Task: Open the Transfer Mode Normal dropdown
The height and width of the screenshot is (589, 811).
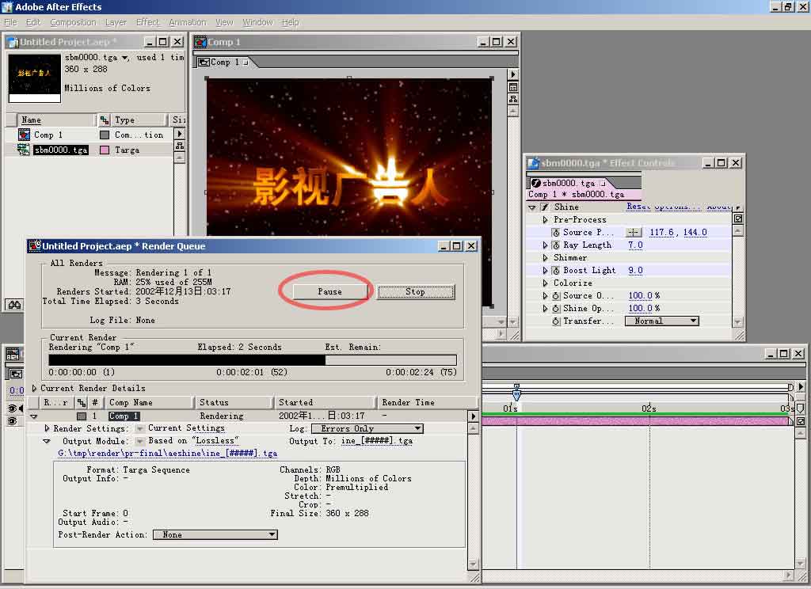Action: click(x=661, y=321)
